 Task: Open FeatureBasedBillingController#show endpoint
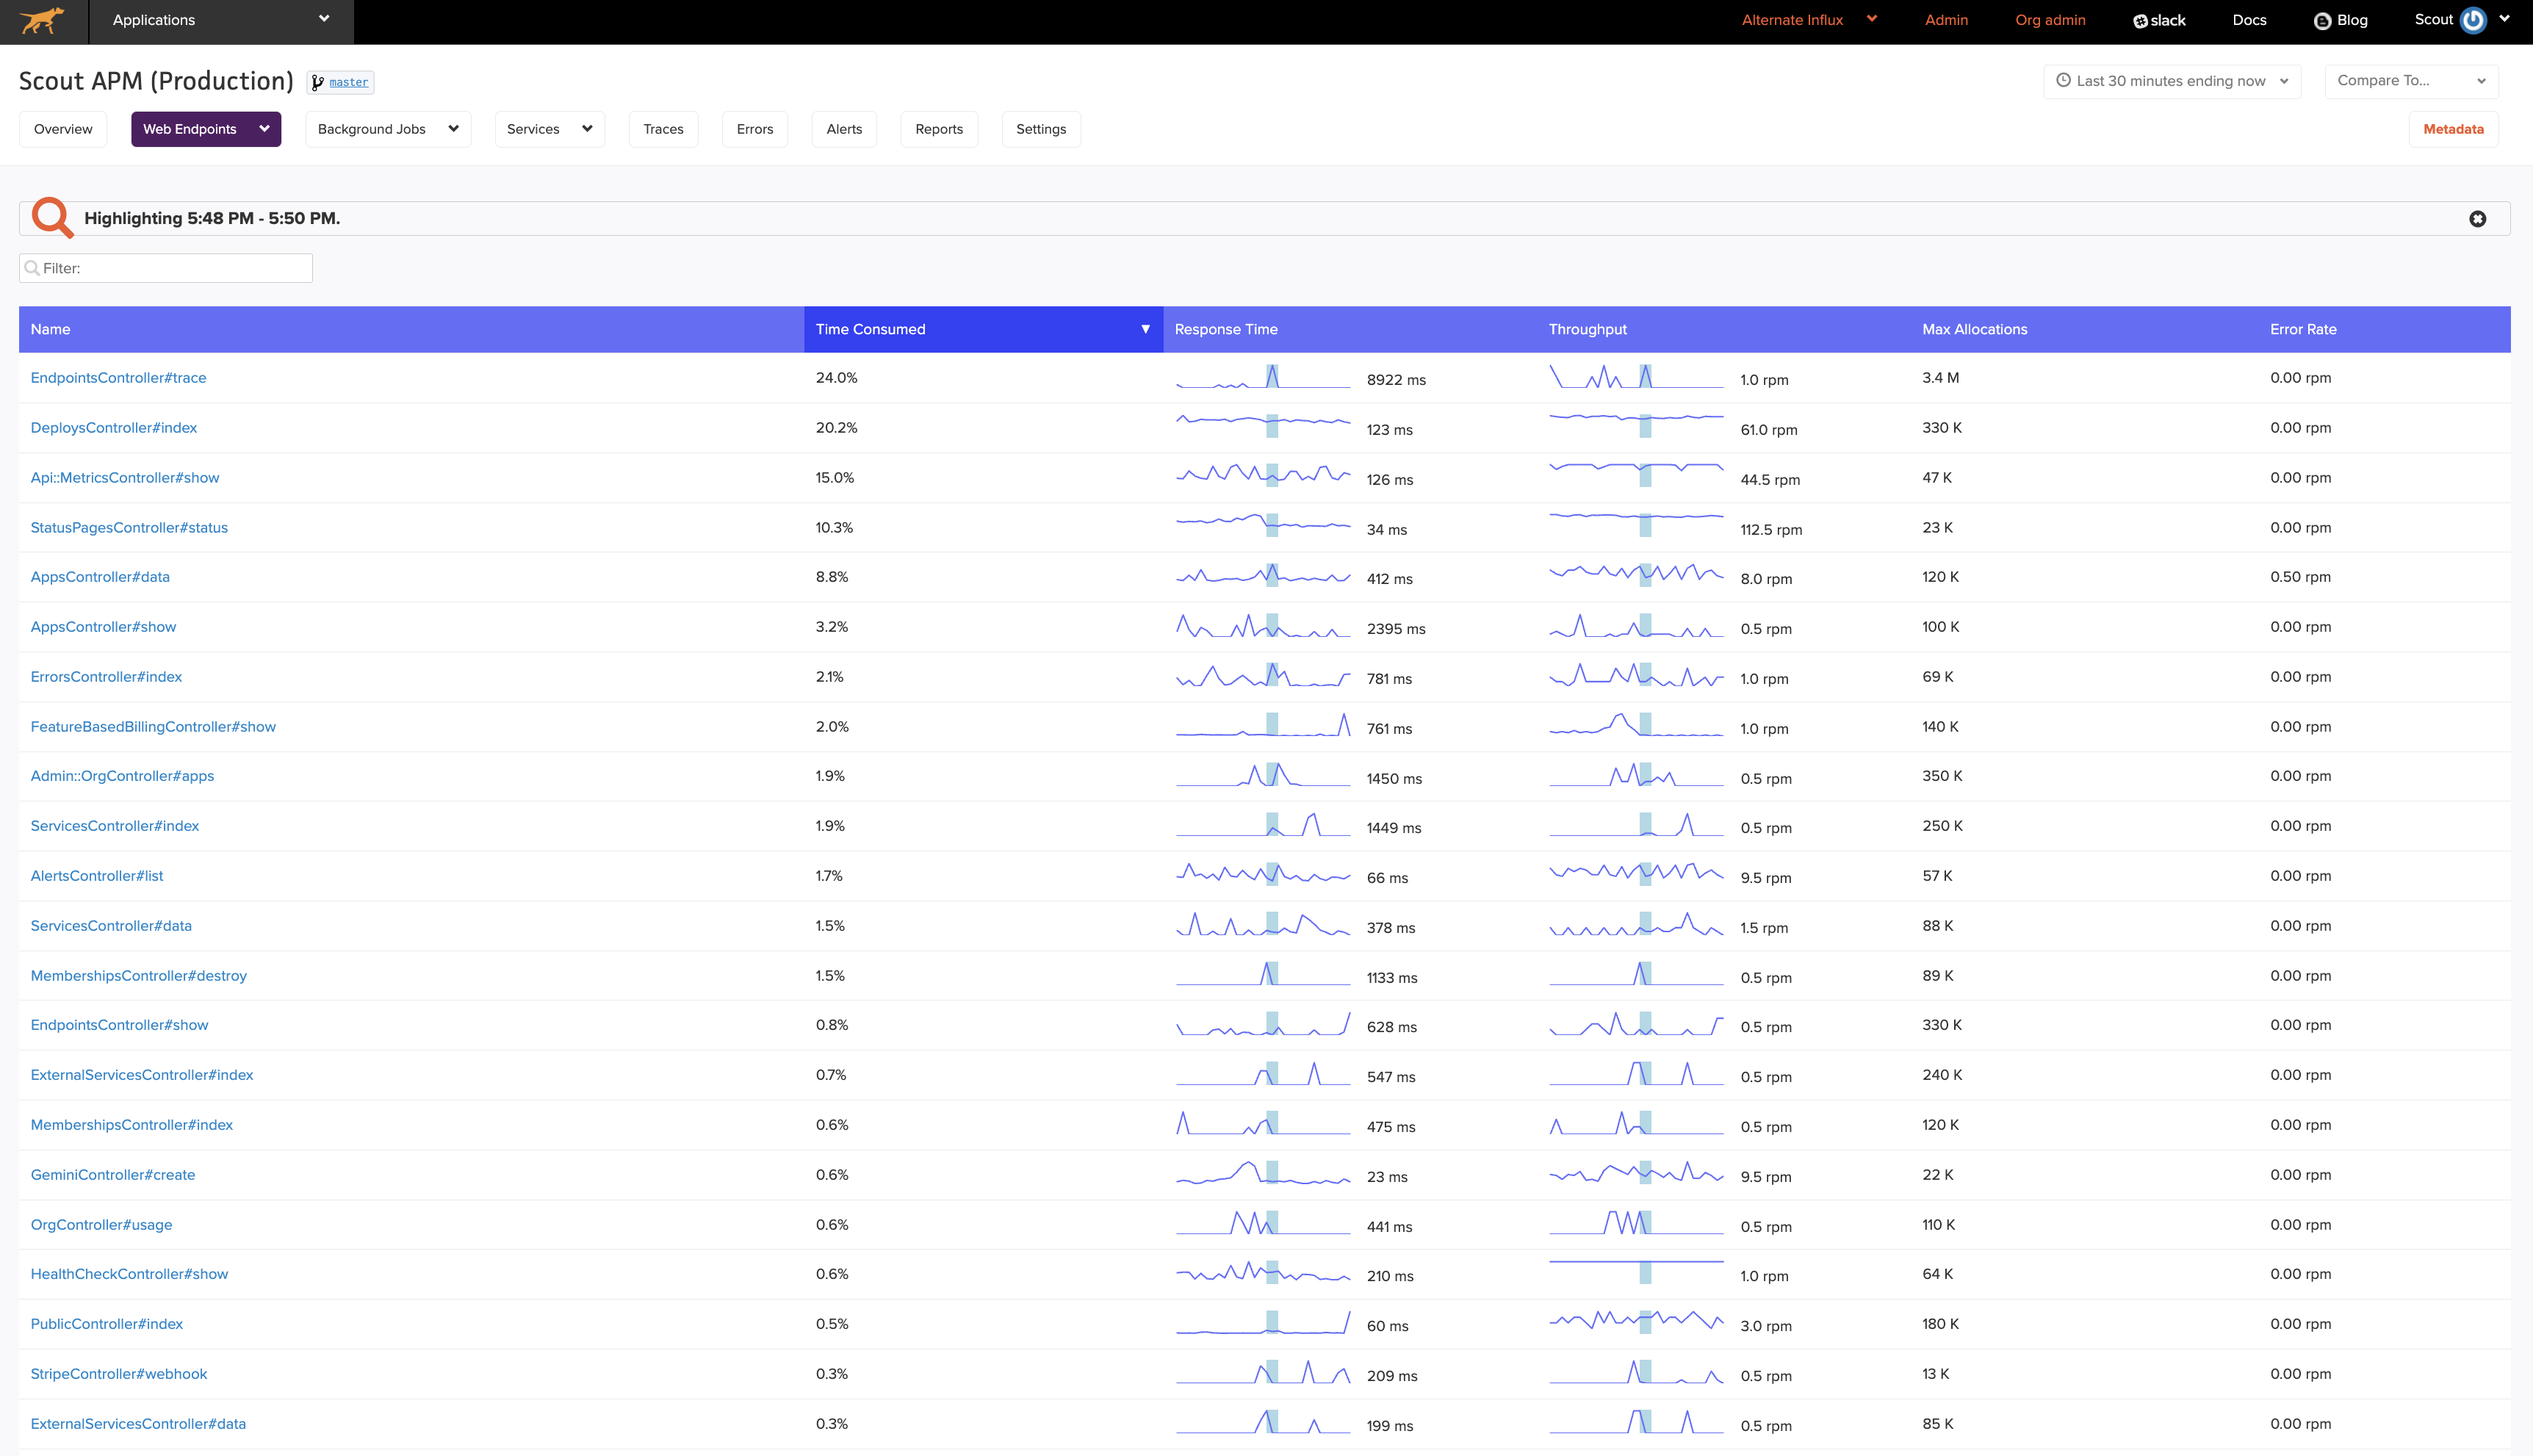click(x=153, y=727)
